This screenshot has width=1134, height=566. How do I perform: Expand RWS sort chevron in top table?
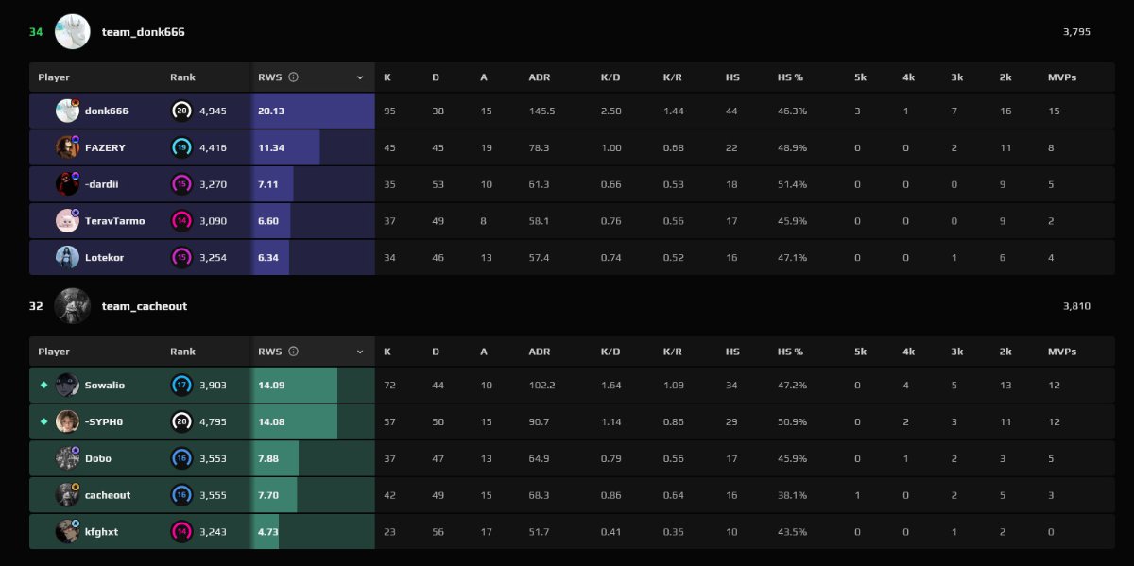(x=360, y=77)
